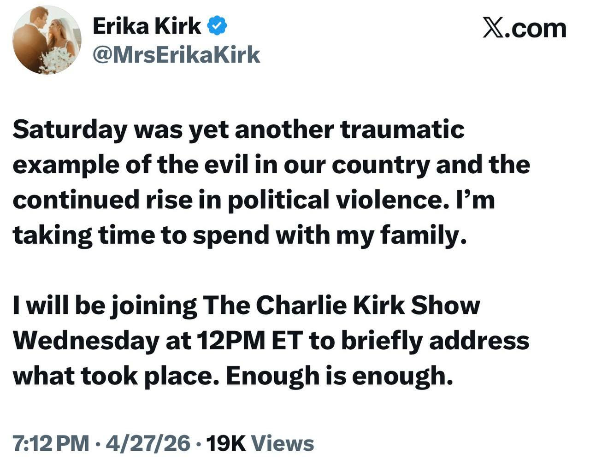The width and height of the screenshot is (590, 465).
Task: Click "taking time to spend with my family"
Action: [236, 235]
